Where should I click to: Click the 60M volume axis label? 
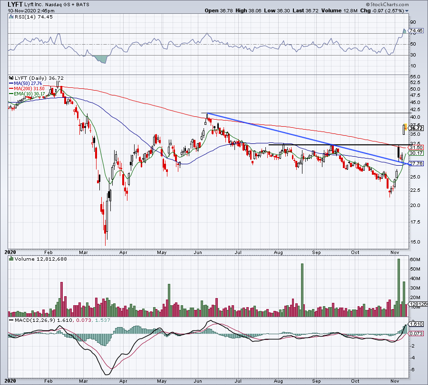pos(415,259)
